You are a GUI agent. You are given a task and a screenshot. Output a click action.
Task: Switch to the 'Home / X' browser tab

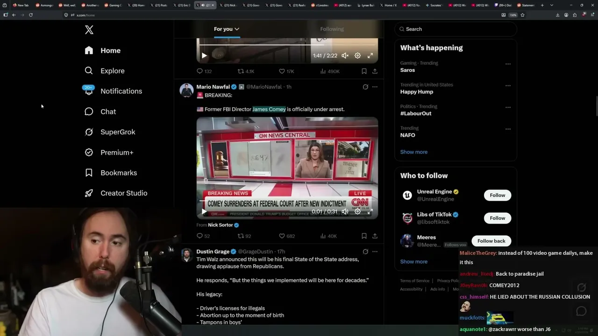[x=389, y=5]
